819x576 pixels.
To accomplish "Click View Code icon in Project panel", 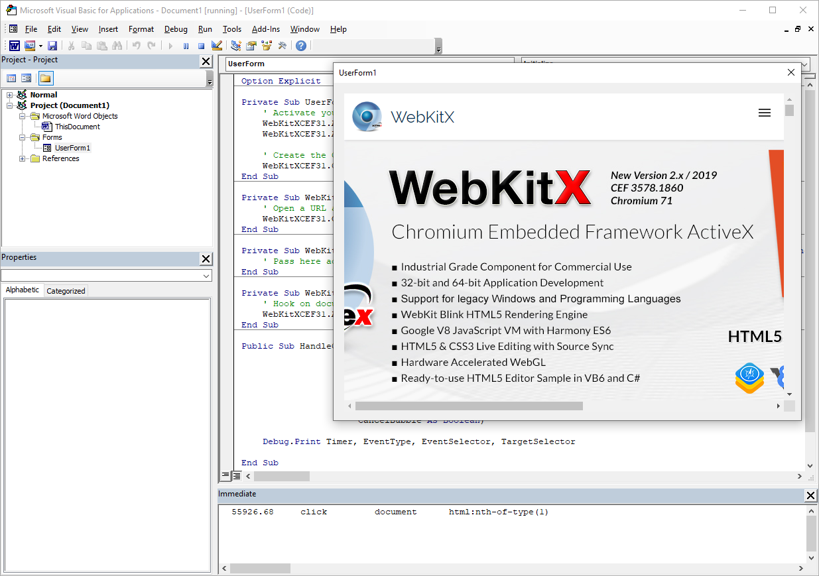I will click(x=11, y=78).
